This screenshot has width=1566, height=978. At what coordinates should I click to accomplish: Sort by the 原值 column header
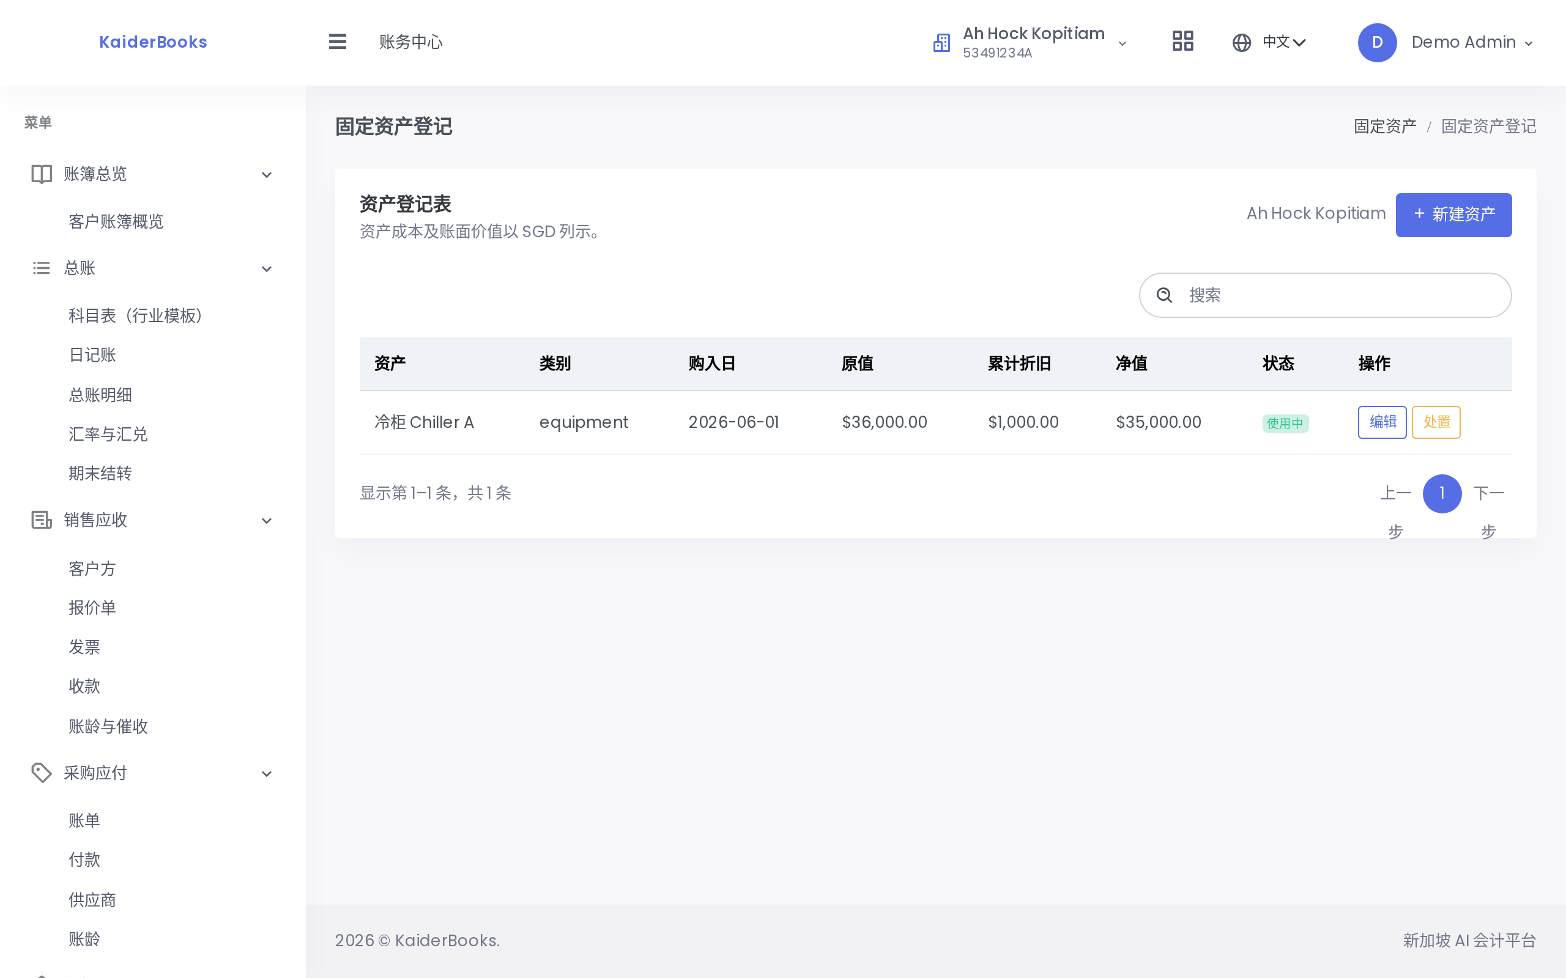[858, 364]
